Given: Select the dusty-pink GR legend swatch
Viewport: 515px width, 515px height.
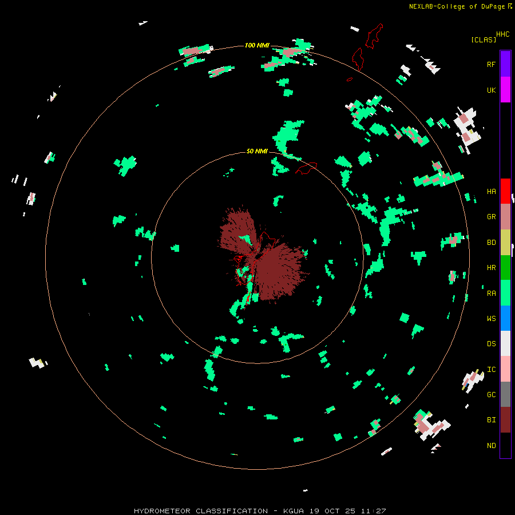Looking at the screenshot, I should click(x=505, y=216).
